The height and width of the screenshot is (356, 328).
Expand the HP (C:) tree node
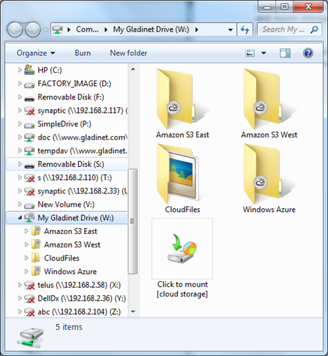20,70
